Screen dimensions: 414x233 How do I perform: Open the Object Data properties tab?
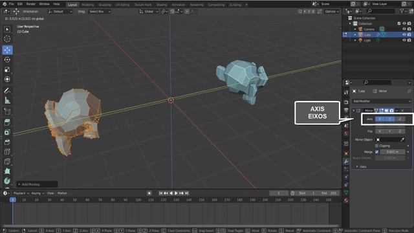pyautogui.click(x=346, y=193)
